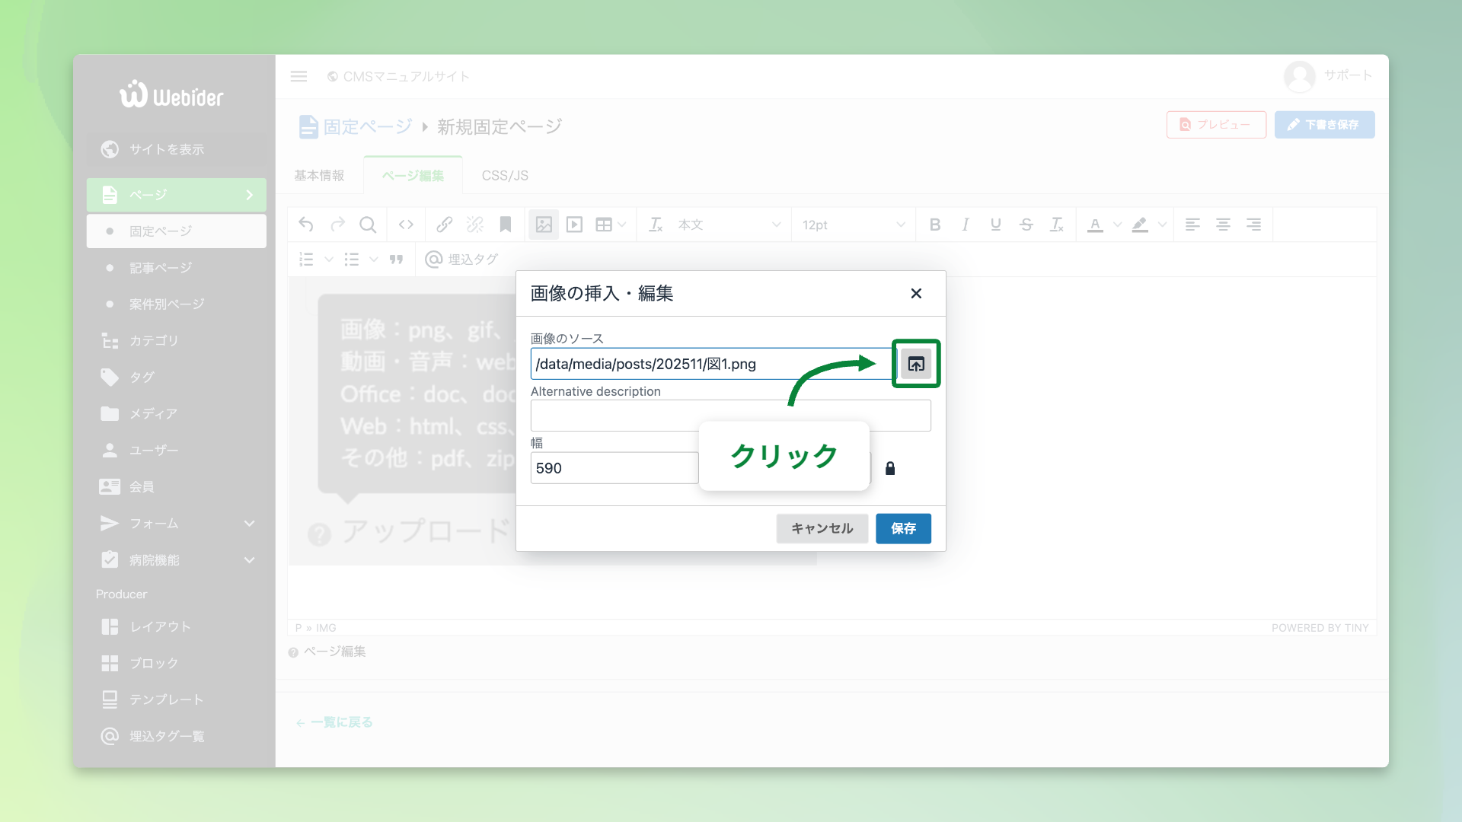The image size is (1462, 822).
Task: Click the insert link icon
Action: tap(445, 225)
